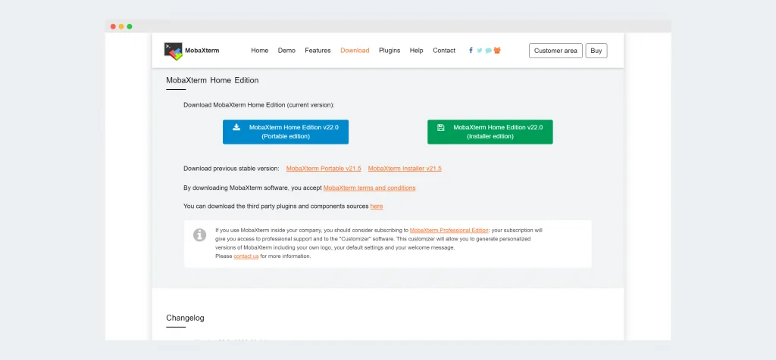Click the gray info circle icon
Screen dimensions: 776x360
(199, 235)
